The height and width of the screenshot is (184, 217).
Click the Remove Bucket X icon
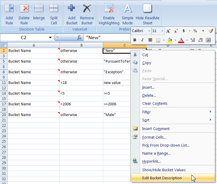[x=87, y=8]
